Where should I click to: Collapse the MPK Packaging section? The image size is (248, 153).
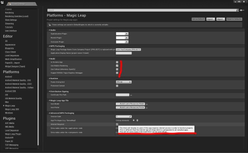pyautogui.click(x=49, y=46)
